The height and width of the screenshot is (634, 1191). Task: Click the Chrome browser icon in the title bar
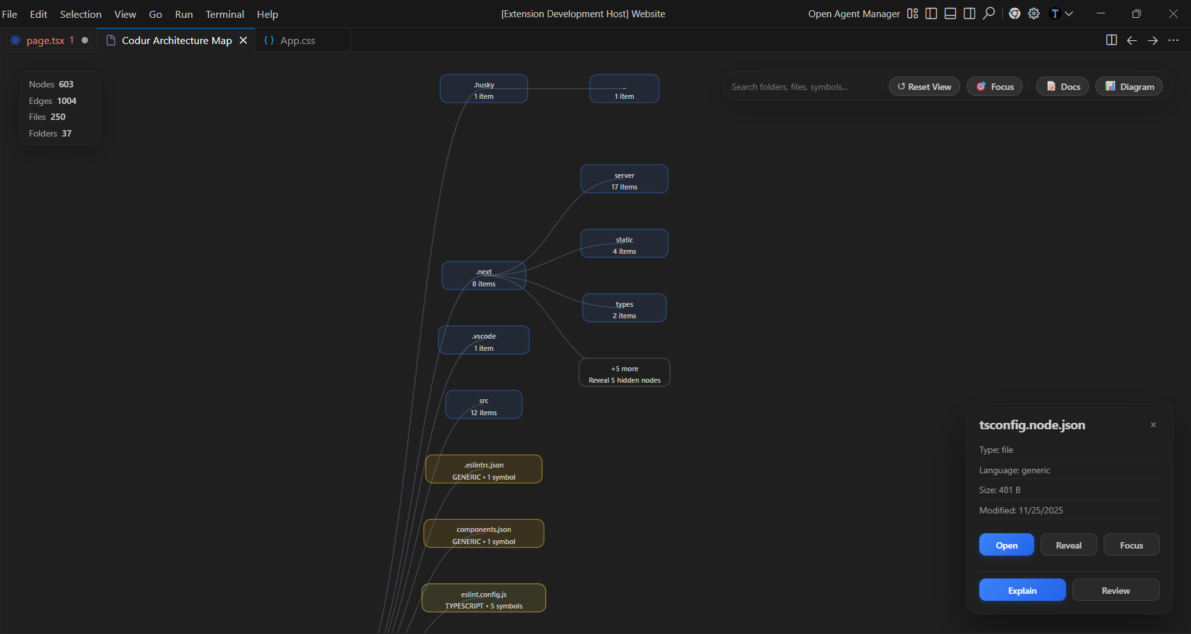tap(1015, 13)
